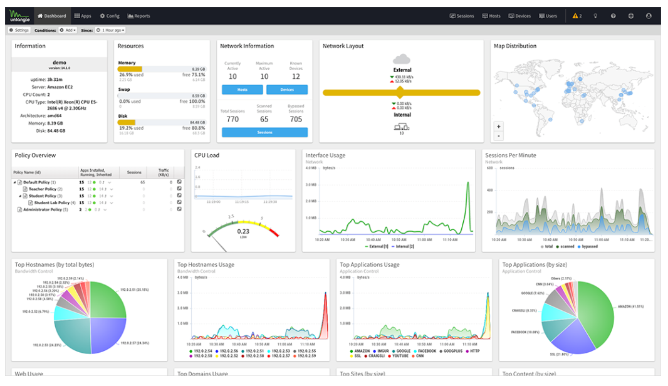Open the Reports menu
The height and width of the screenshot is (386, 668).
pyautogui.click(x=138, y=16)
